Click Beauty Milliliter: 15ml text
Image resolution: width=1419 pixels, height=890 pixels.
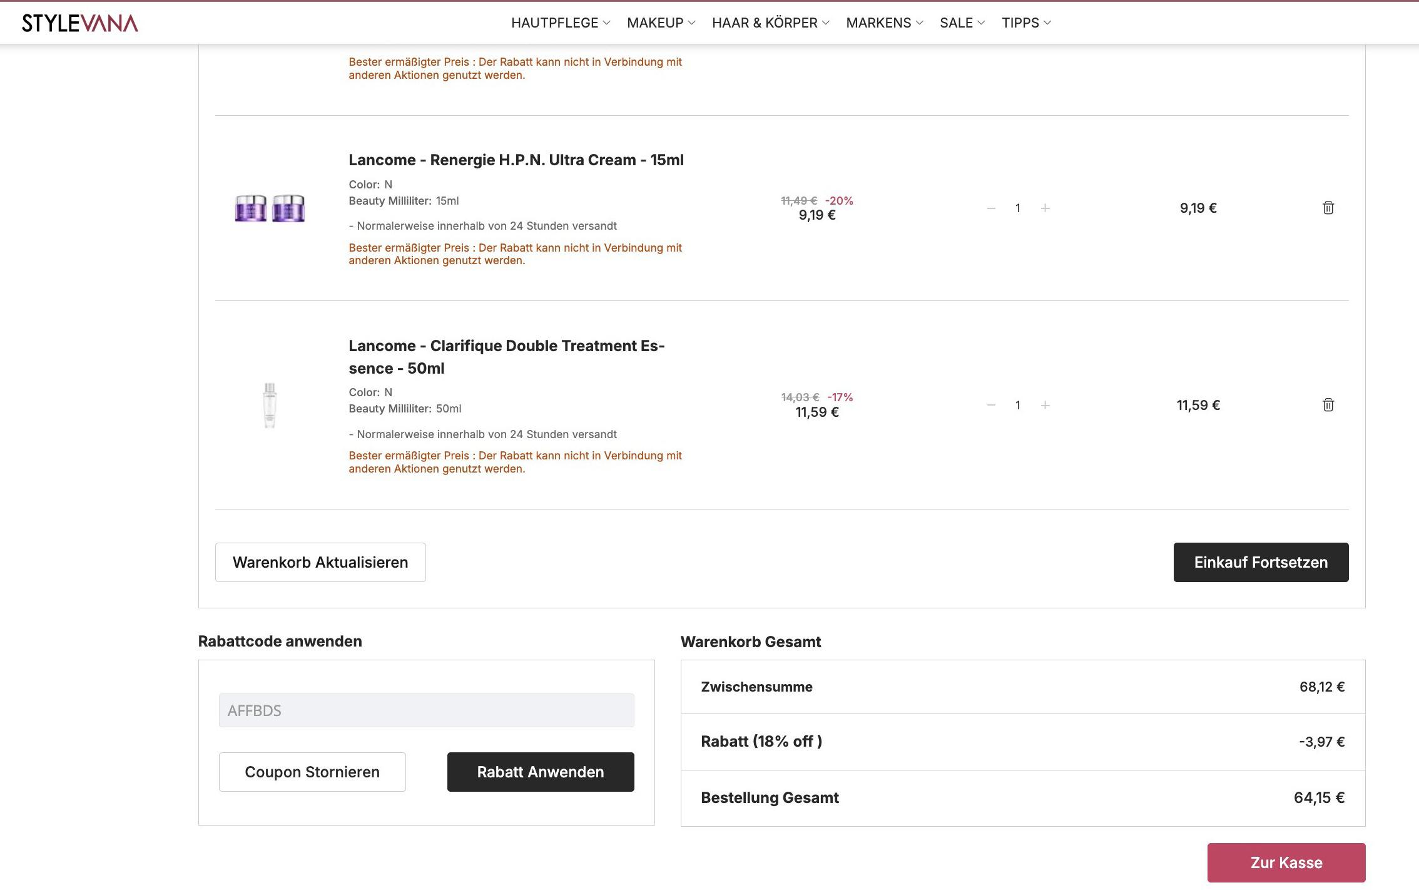(x=404, y=201)
